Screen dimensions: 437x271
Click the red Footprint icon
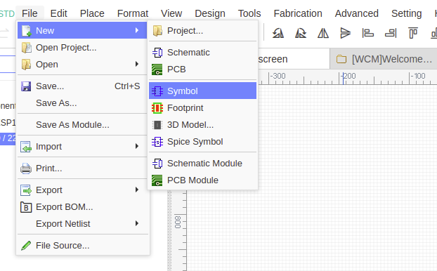click(157, 108)
